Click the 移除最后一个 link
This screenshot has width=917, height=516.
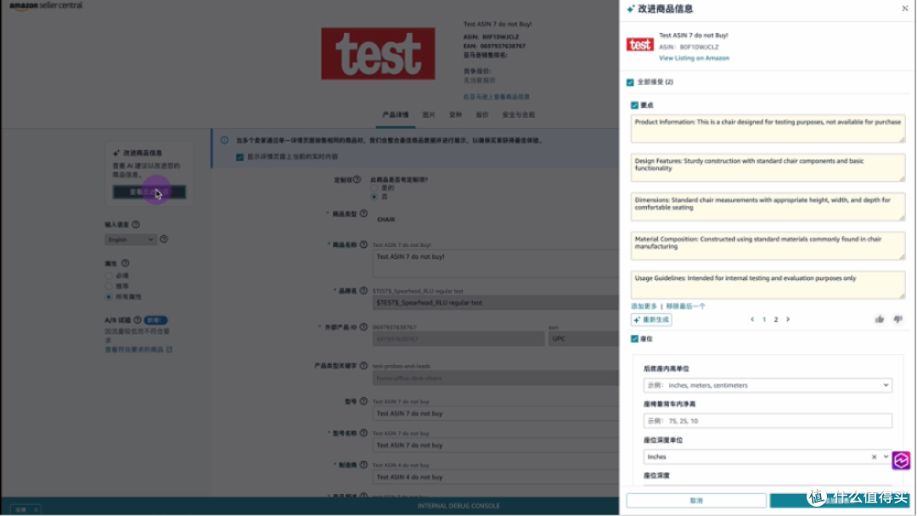[685, 306]
